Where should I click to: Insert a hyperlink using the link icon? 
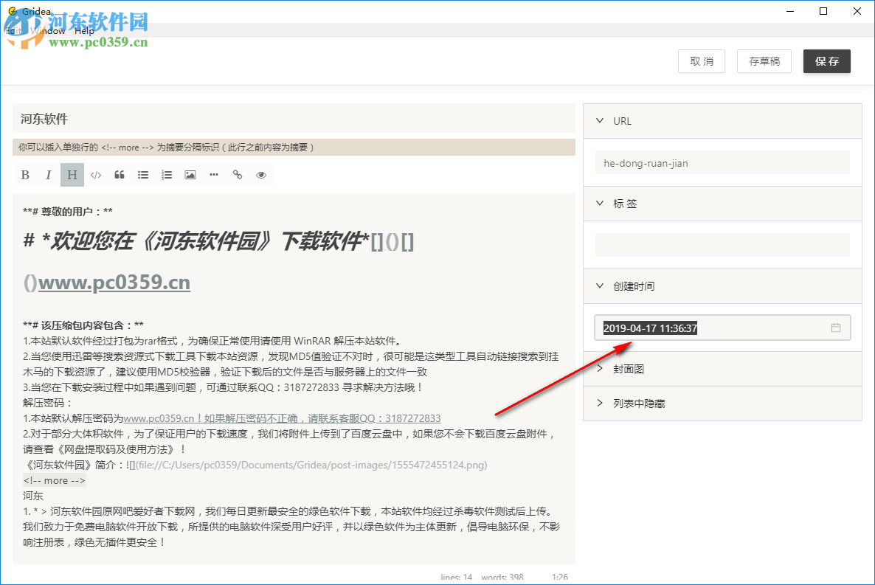click(x=237, y=175)
